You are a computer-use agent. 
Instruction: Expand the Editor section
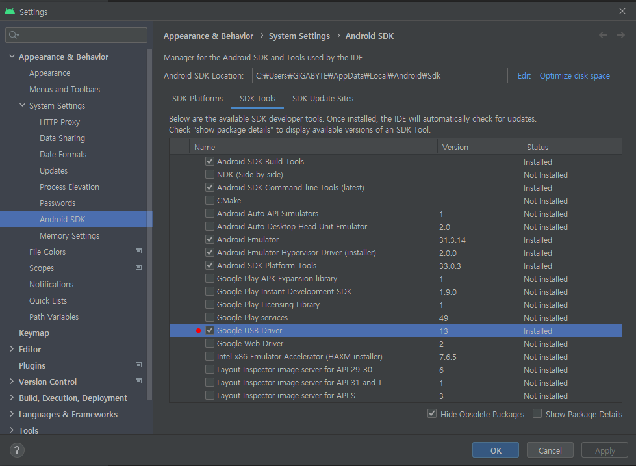pos(12,349)
